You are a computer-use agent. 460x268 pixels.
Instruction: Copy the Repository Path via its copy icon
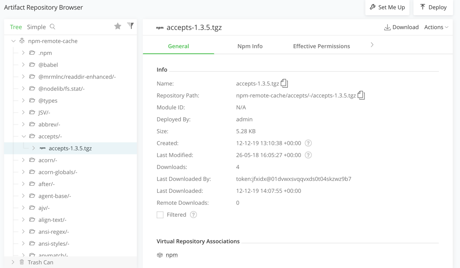point(360,95)
